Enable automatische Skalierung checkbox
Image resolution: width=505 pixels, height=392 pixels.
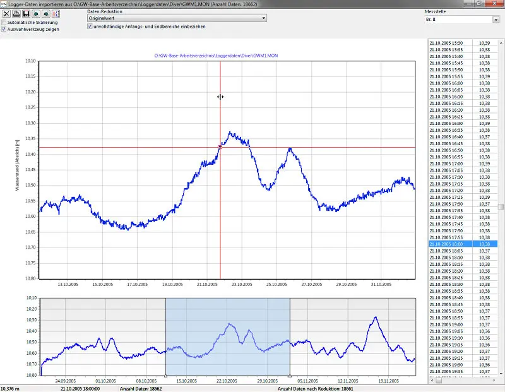click(x=4, y=23)
